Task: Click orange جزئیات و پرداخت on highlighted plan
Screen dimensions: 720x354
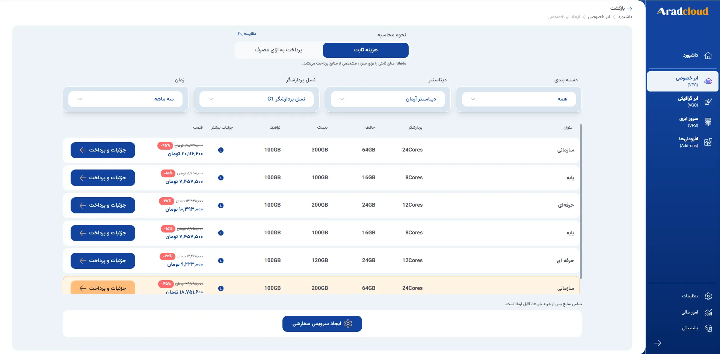Action: pos(103,288)
